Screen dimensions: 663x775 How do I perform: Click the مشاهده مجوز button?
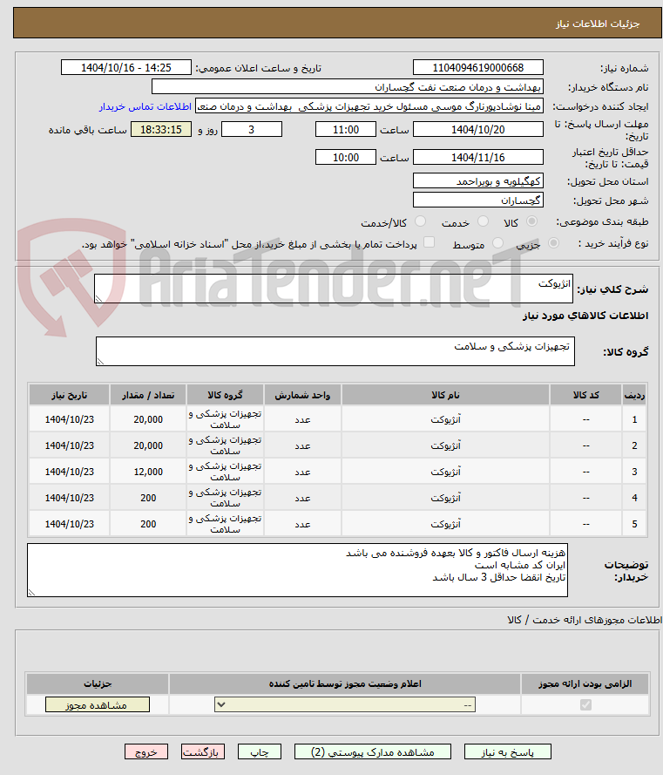97,704
